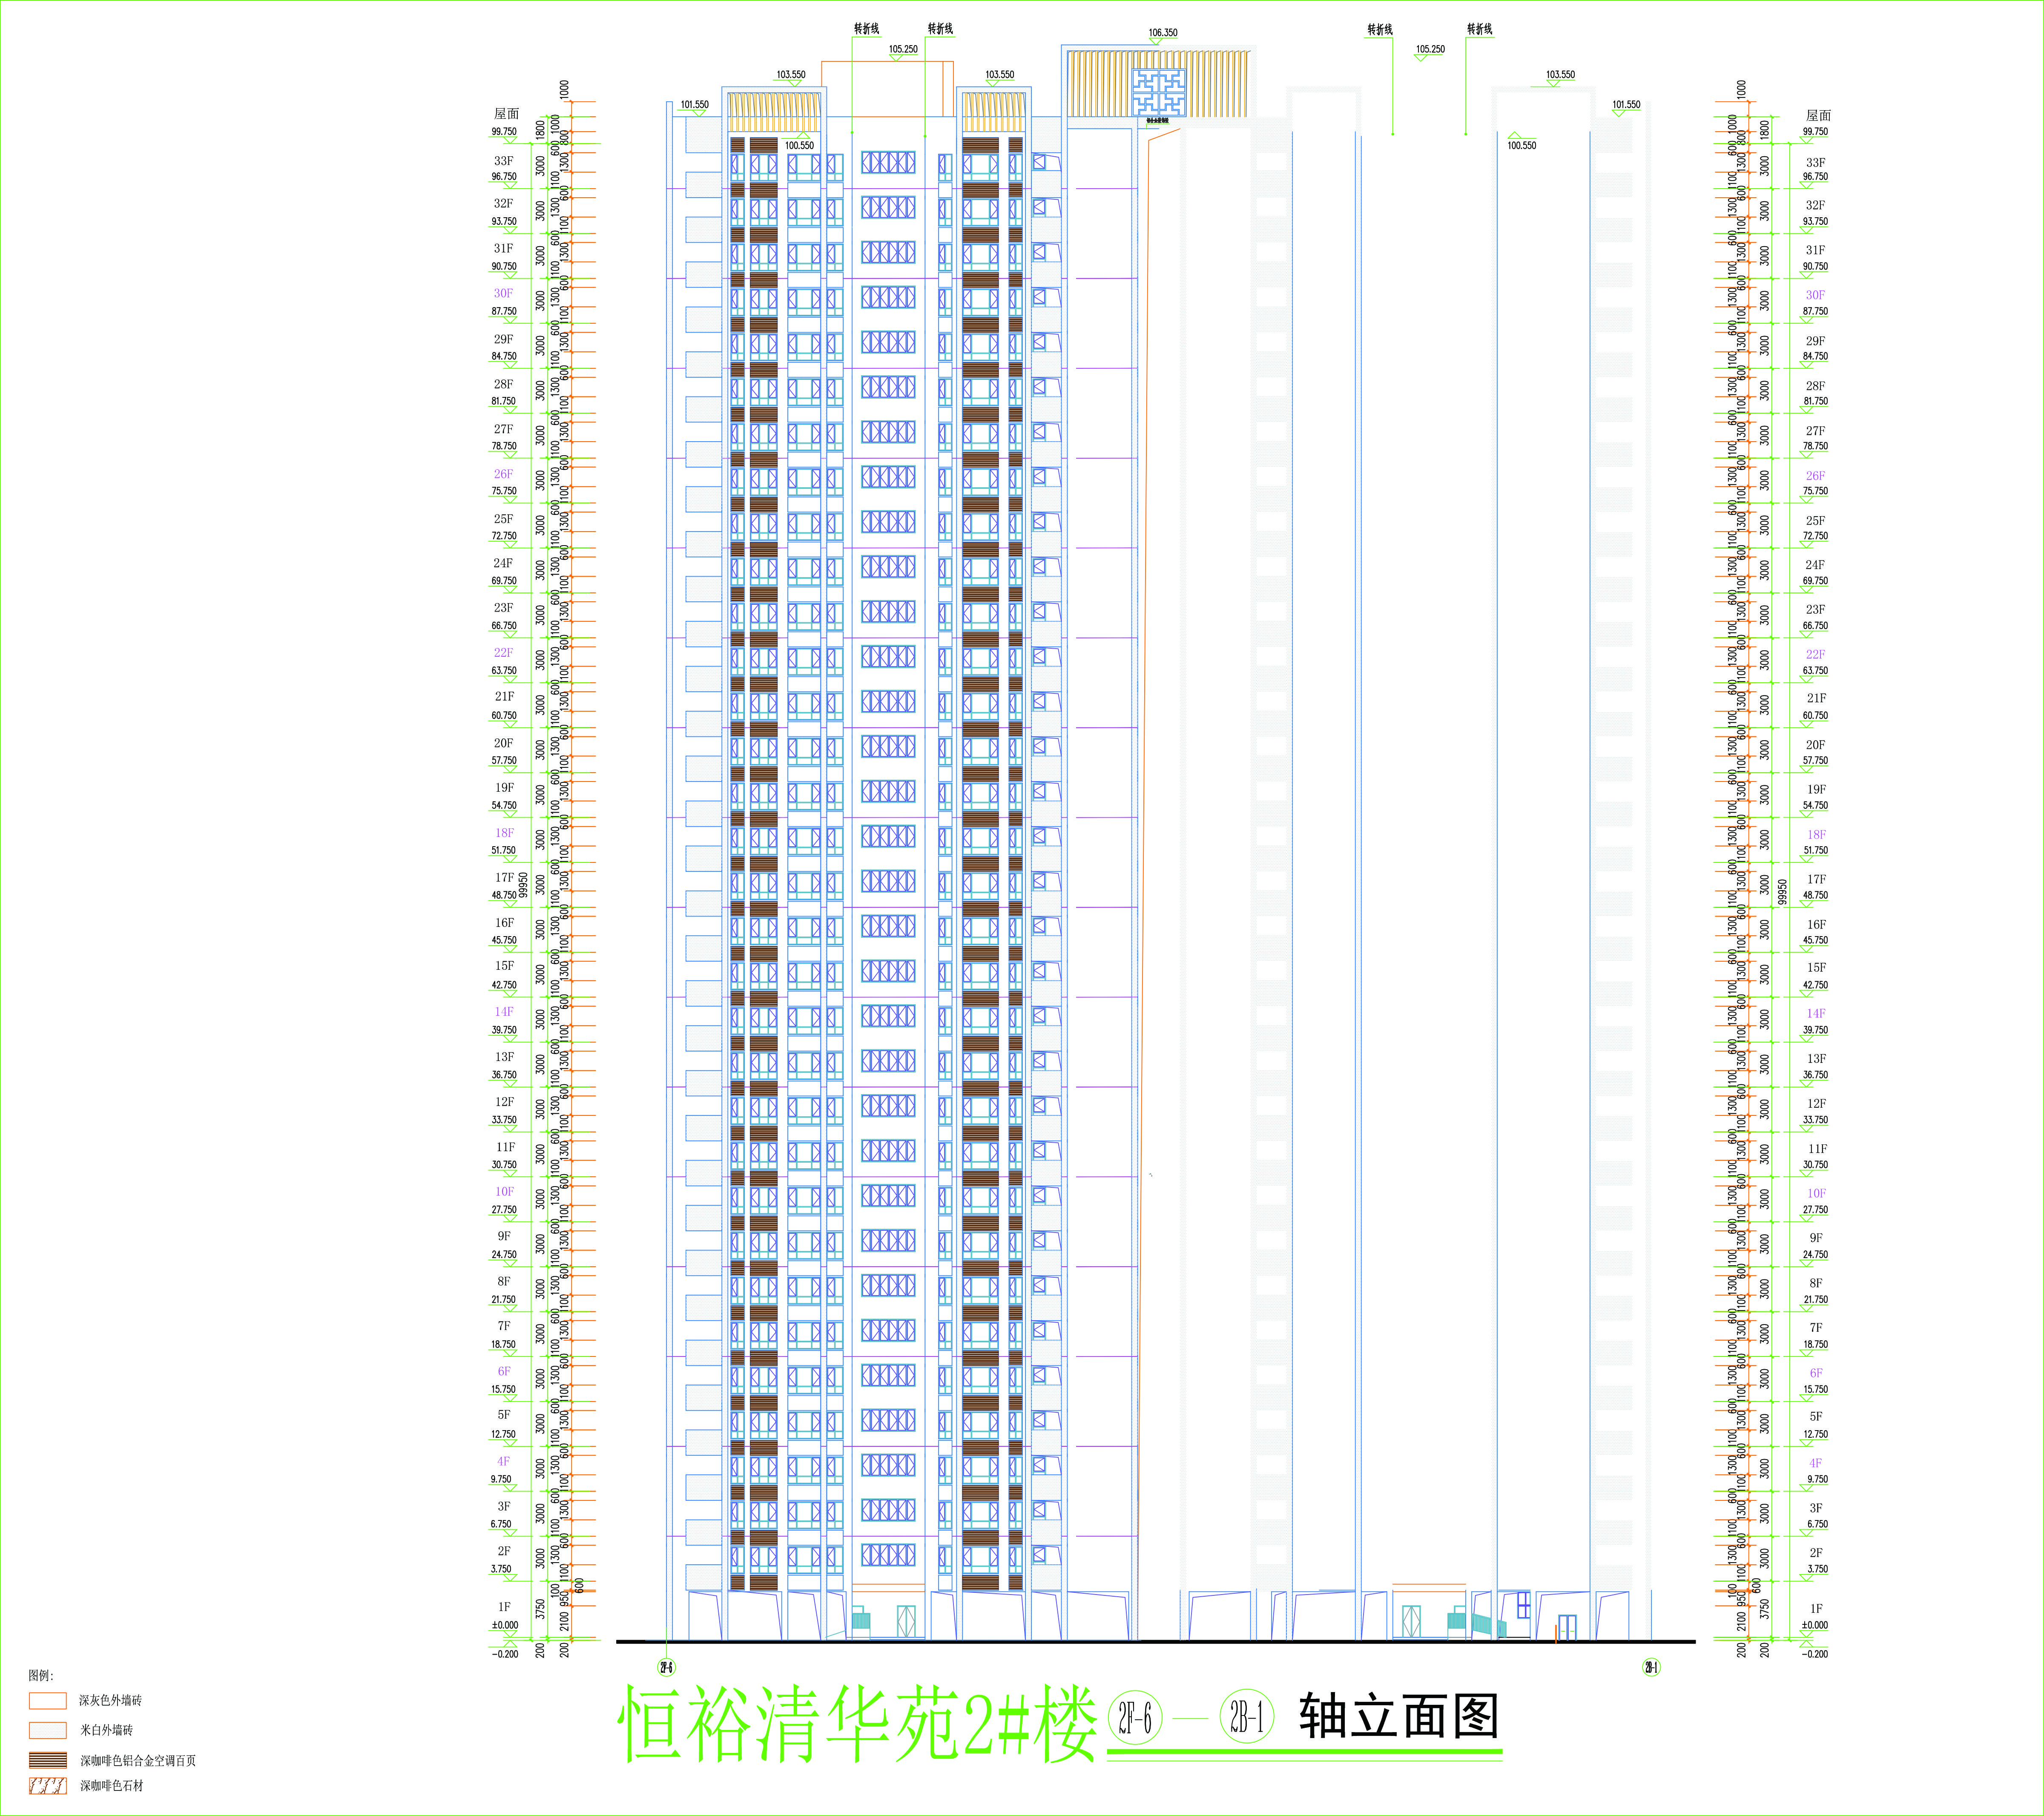Click the 99.750 elevation in the left column
This screenshot has height=1816, width=2044.
(x=504, y=132)
